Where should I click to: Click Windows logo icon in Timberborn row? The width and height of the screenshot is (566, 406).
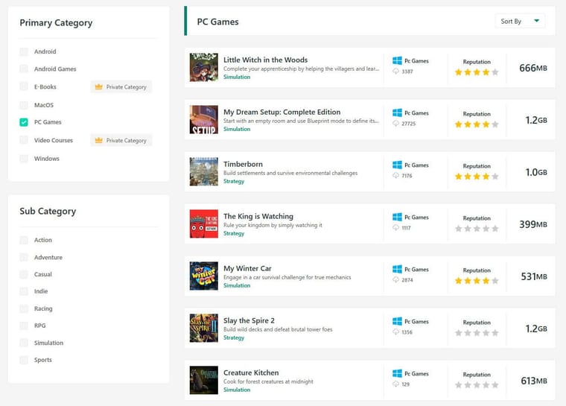point(398,165)
